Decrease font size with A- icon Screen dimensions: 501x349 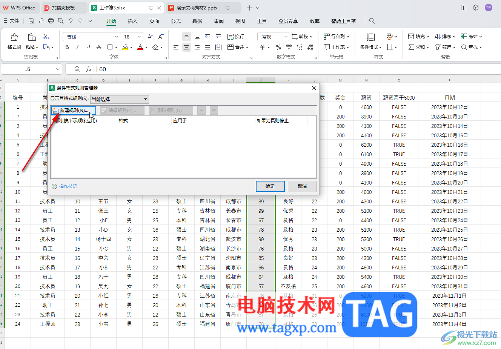pyautogui.click(x=161, y=37)
